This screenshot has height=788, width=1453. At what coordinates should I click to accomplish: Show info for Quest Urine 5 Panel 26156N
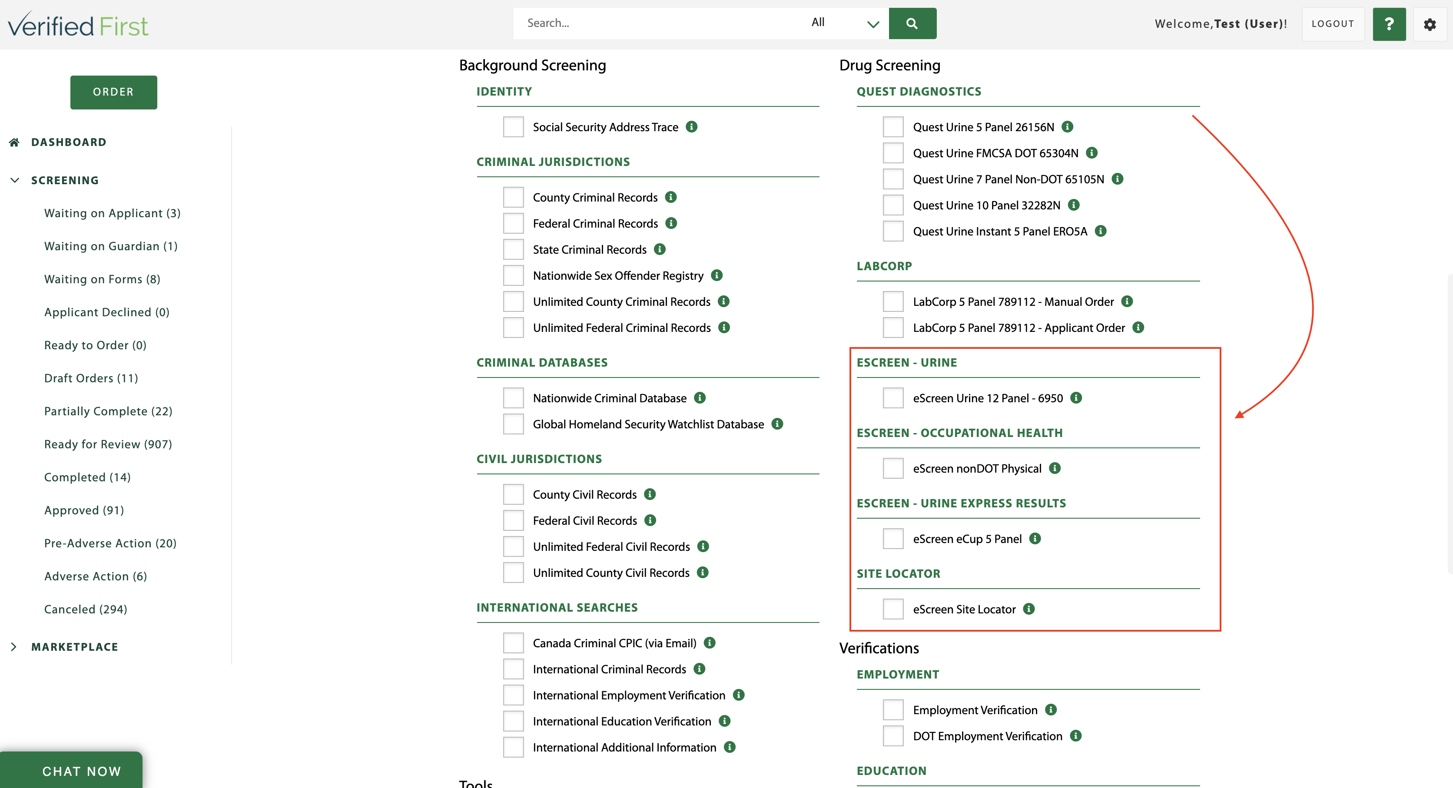(1067, 127)
